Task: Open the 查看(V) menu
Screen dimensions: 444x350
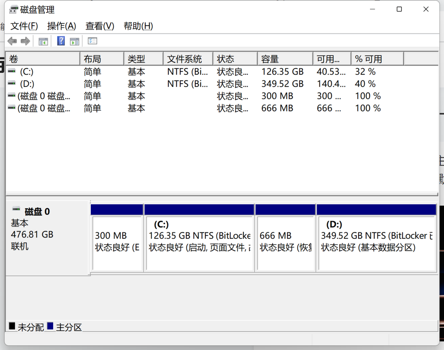Action: pyautogui.click(x=100, y=26)
